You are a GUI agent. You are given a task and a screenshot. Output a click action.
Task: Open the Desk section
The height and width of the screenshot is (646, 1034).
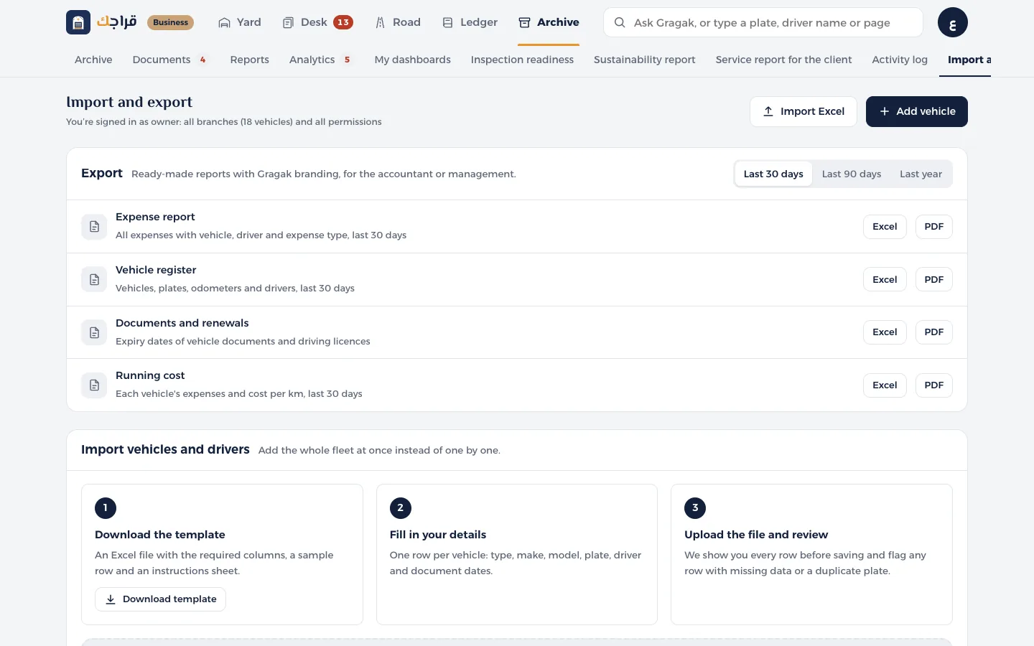point(317,22)
